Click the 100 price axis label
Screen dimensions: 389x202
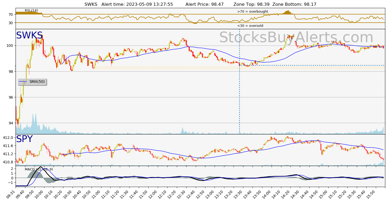coord(10,46)
